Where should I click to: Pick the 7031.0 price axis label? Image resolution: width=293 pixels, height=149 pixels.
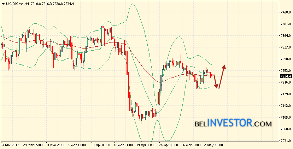[x=286, y=141]
